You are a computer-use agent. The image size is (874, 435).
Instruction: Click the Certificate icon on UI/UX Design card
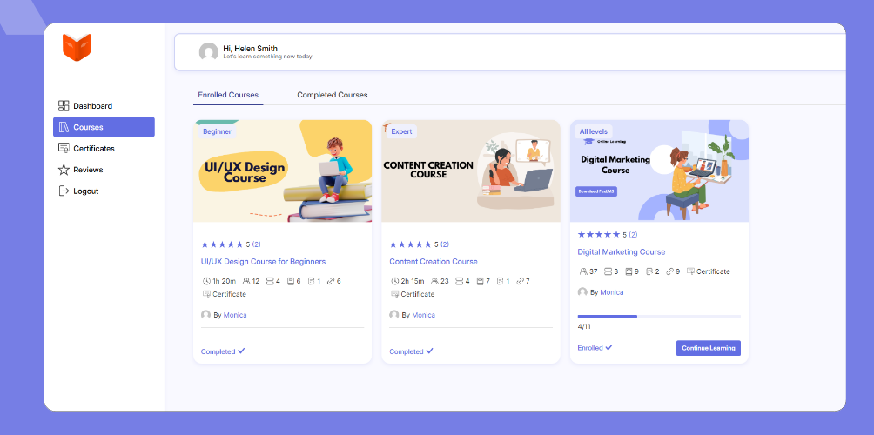pos(207,294)
